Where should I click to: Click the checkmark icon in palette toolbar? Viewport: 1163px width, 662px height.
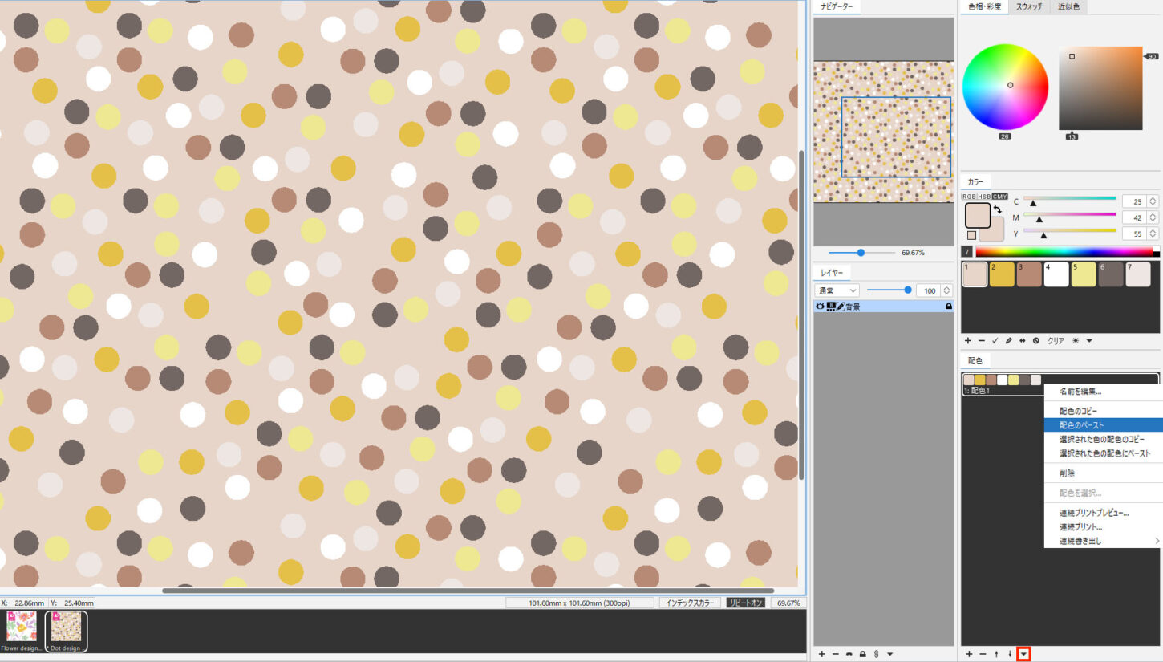995,341
